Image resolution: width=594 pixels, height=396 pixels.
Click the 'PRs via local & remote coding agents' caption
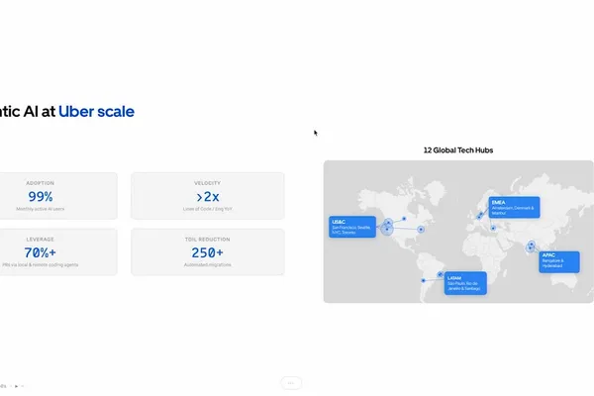click(41, 265)
